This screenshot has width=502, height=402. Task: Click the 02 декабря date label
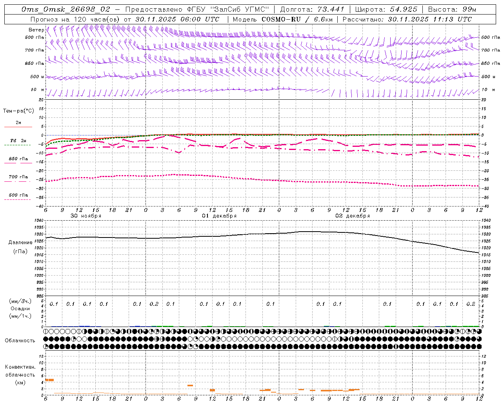click(353, 216)
